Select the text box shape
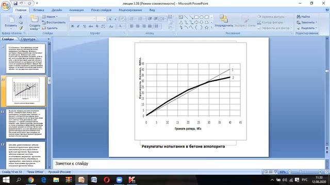This screenshot has height=185, width=330. tap(181, 17)
